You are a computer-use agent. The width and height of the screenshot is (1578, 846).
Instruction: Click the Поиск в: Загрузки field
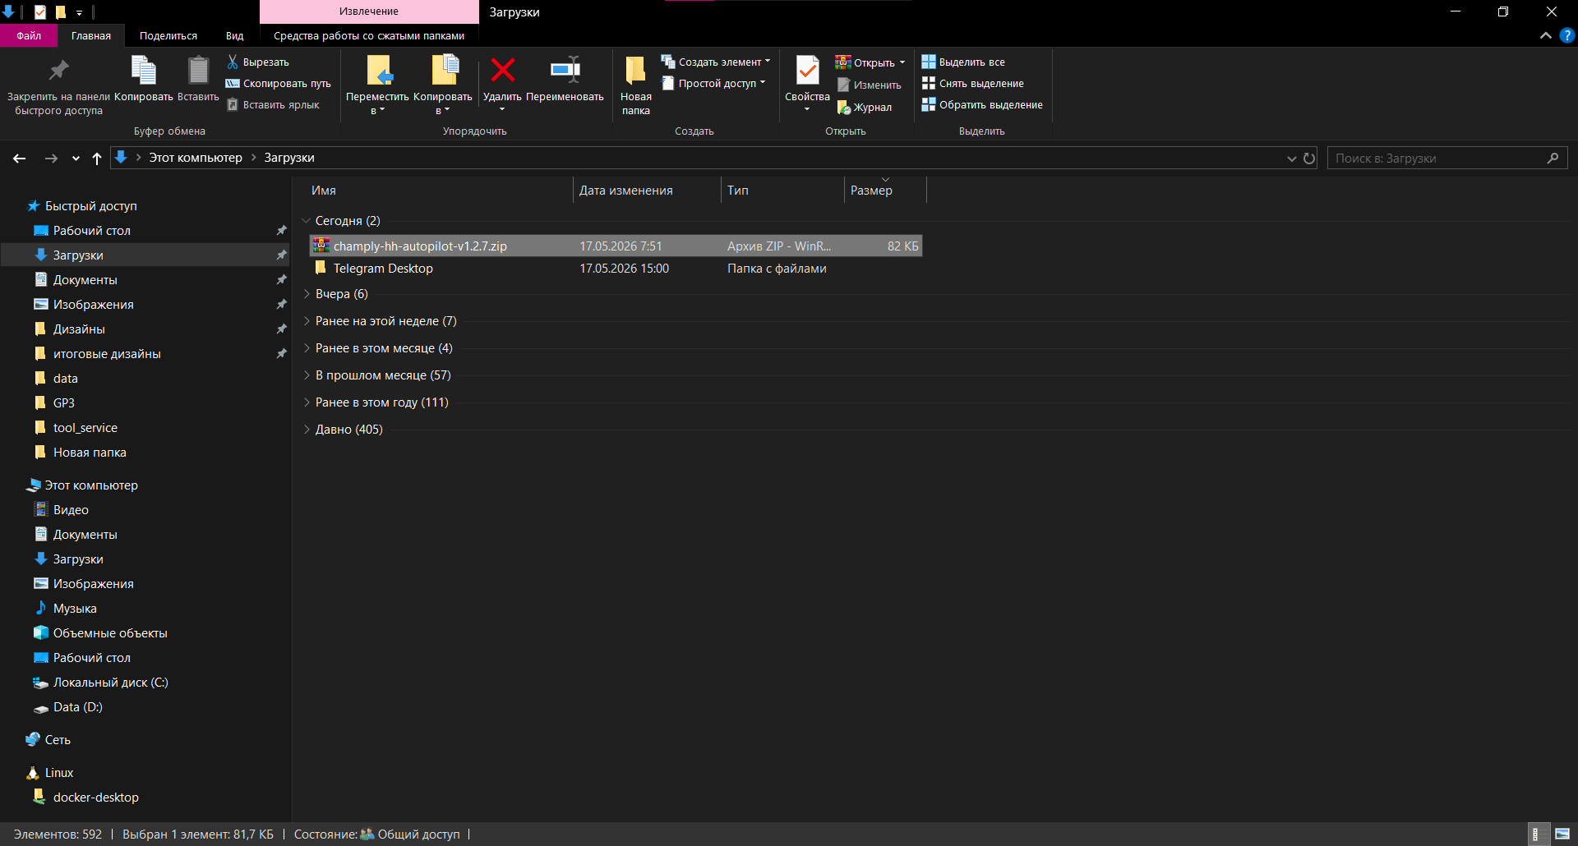1446,159
